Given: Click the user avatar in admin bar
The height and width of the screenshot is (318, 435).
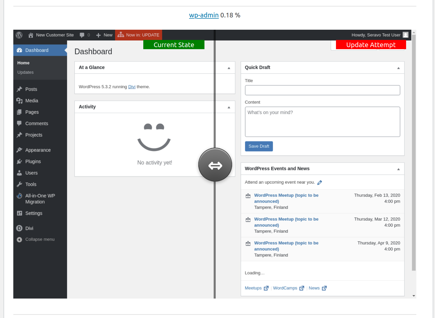Looking at the screenshot, I should (406, 35).
